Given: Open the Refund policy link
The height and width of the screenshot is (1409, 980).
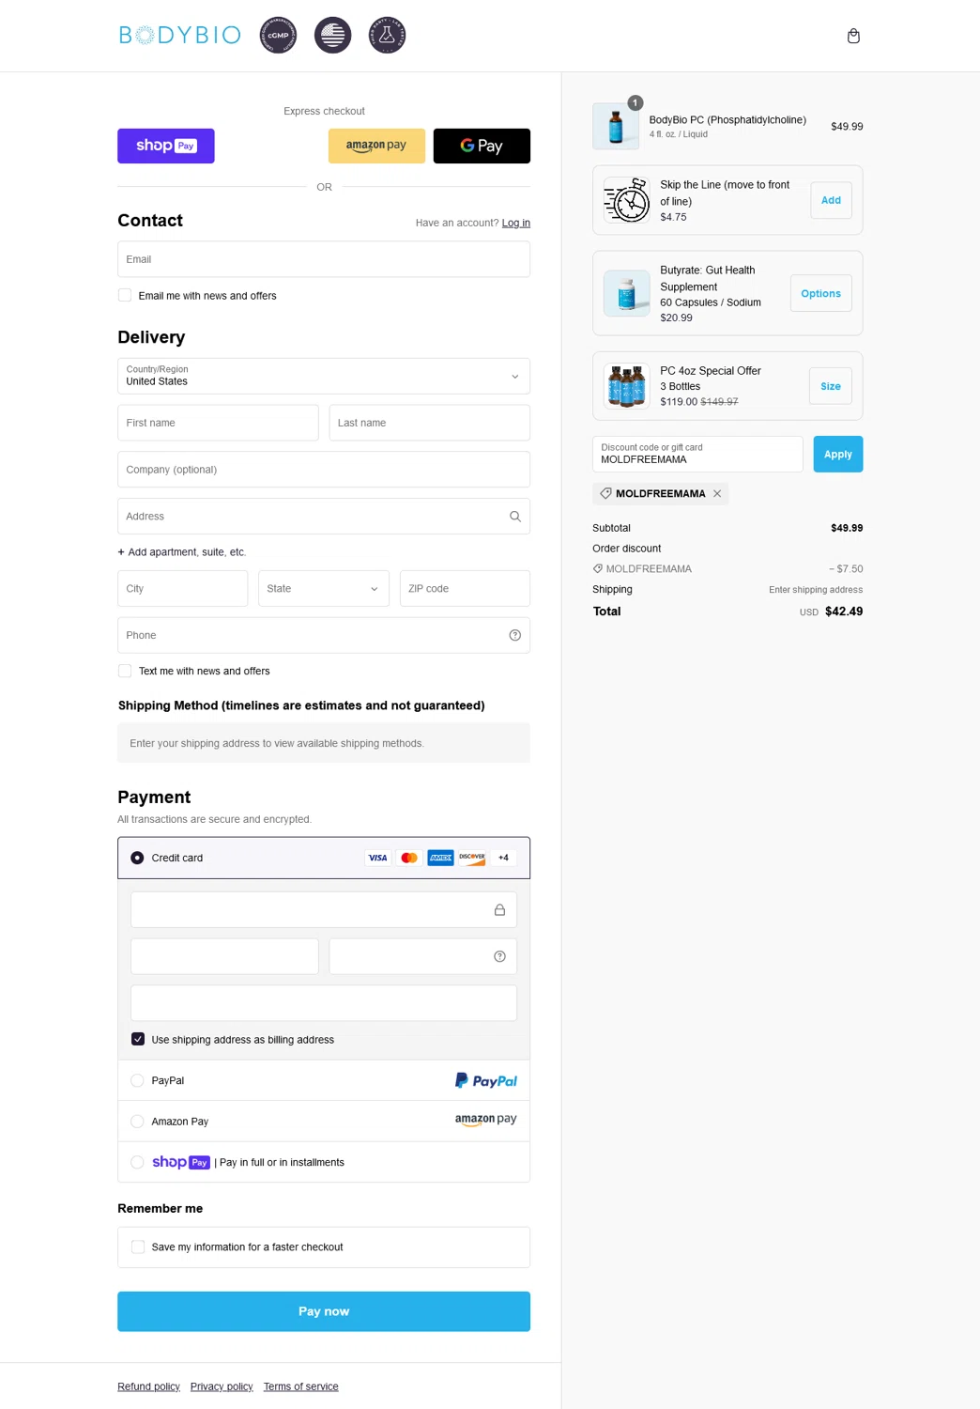Looking at the screenshot, I should pyautogui.click(x=148, y=1386).
